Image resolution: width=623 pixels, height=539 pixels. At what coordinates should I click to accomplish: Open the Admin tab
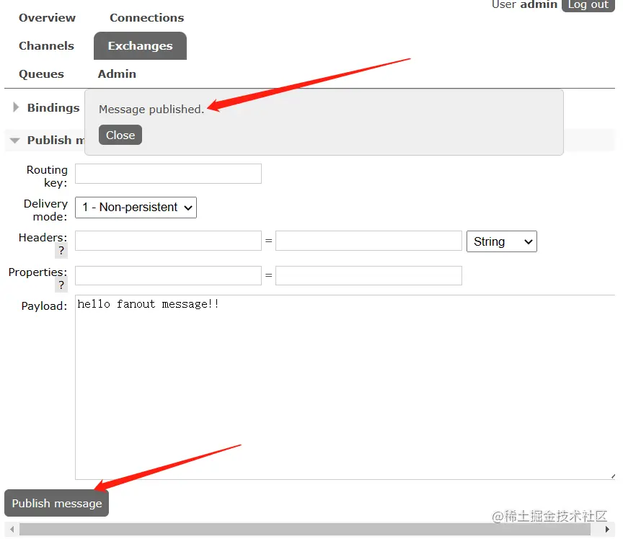point(117,74)
